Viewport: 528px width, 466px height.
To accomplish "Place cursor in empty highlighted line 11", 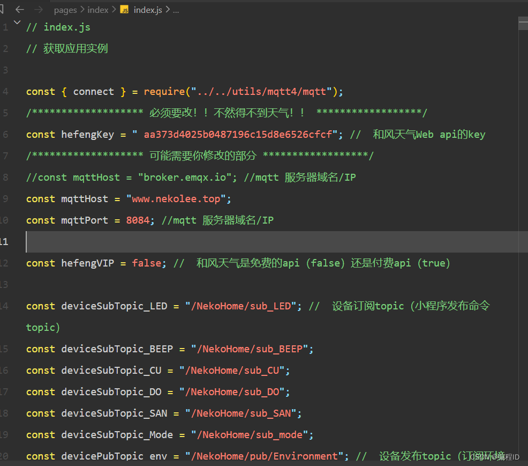I will coord(277,242).
